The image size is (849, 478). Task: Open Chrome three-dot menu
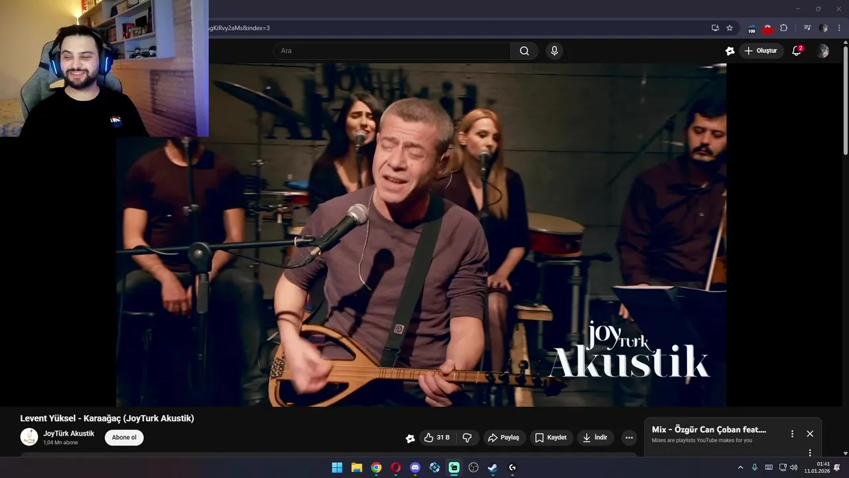point(839,28)
